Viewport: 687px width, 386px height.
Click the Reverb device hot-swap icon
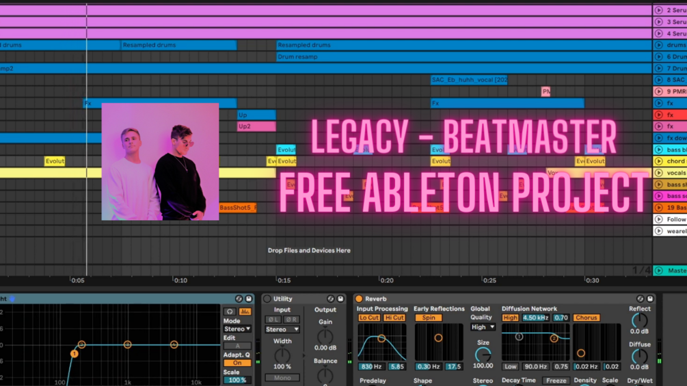click(x=640, y=299)
